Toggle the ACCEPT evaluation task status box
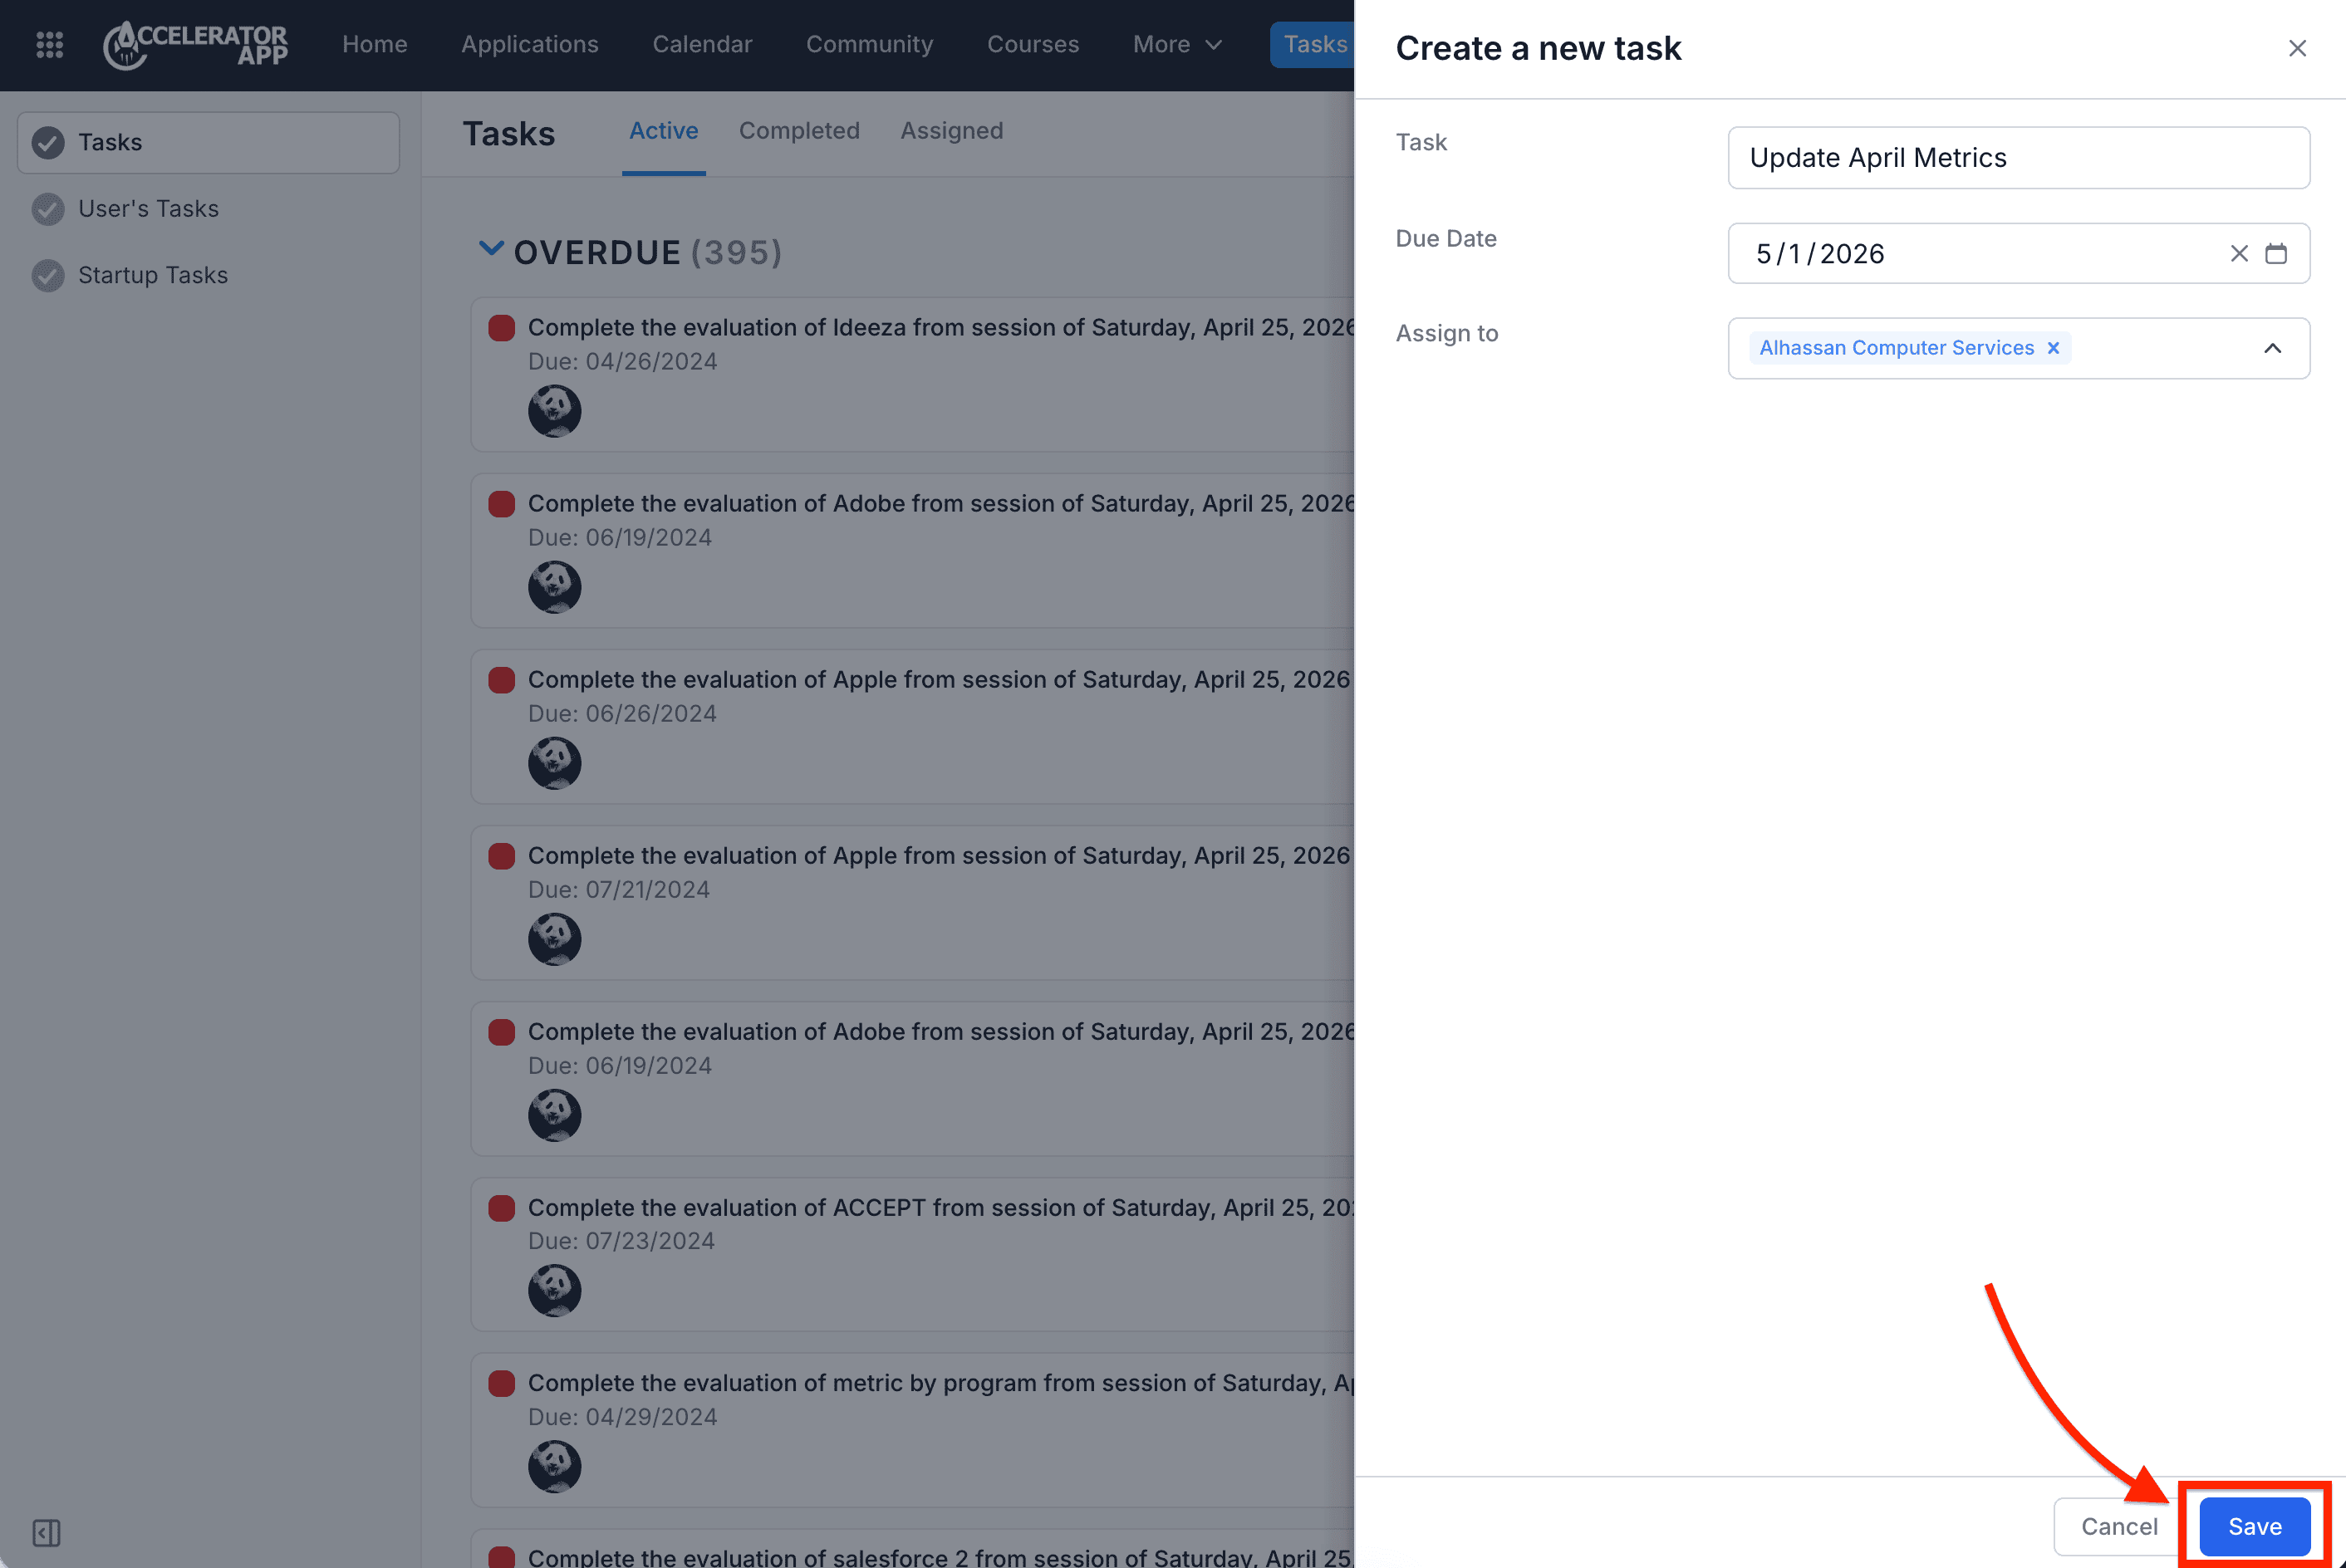Image resolution: width=2346 pixels, height=1568 pixels. (502, 1208)
